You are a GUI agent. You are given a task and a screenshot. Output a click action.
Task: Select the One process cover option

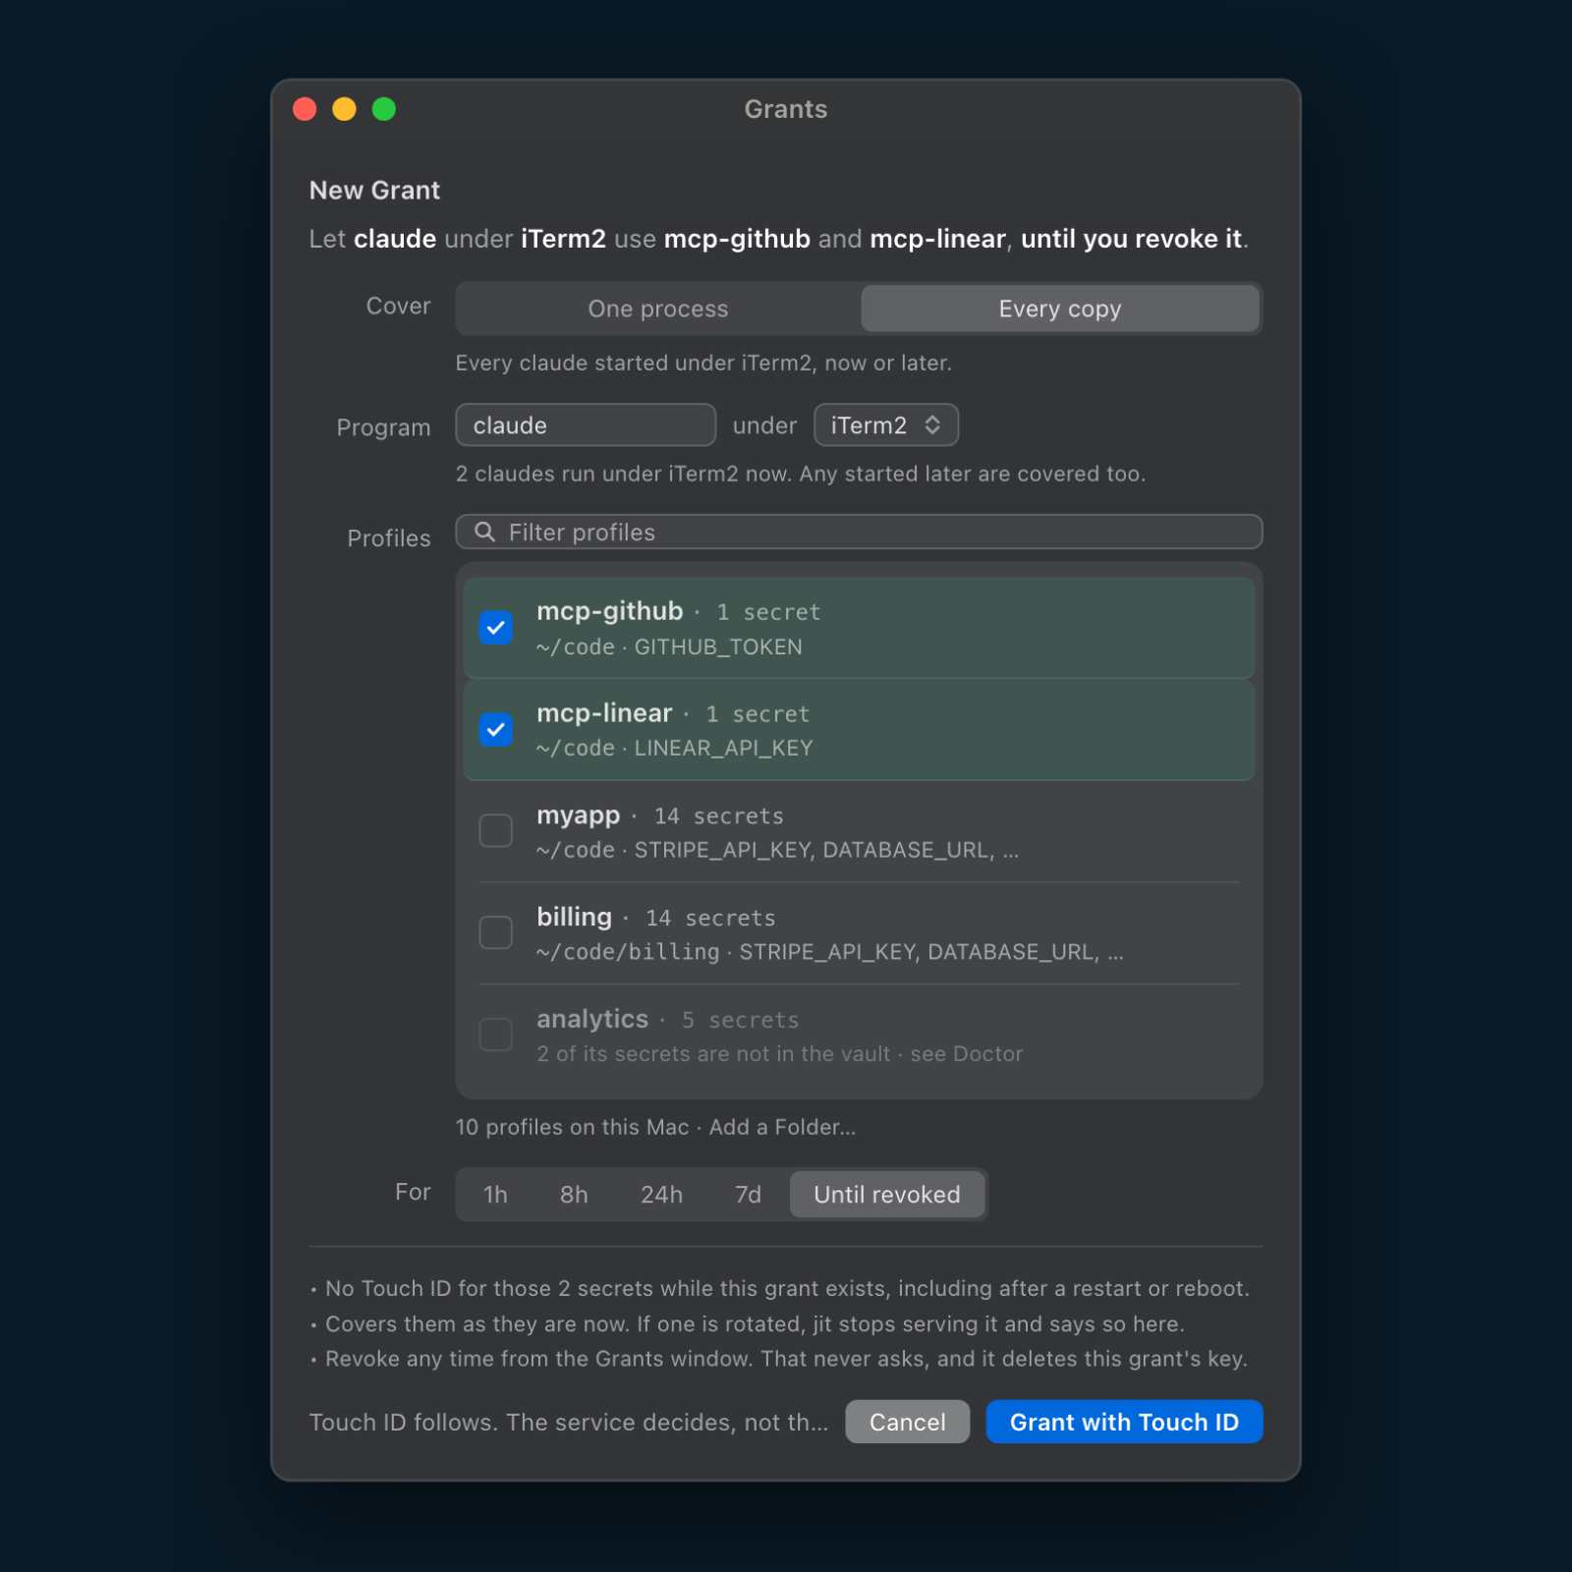pyautogui.click(x=658, y=309)
